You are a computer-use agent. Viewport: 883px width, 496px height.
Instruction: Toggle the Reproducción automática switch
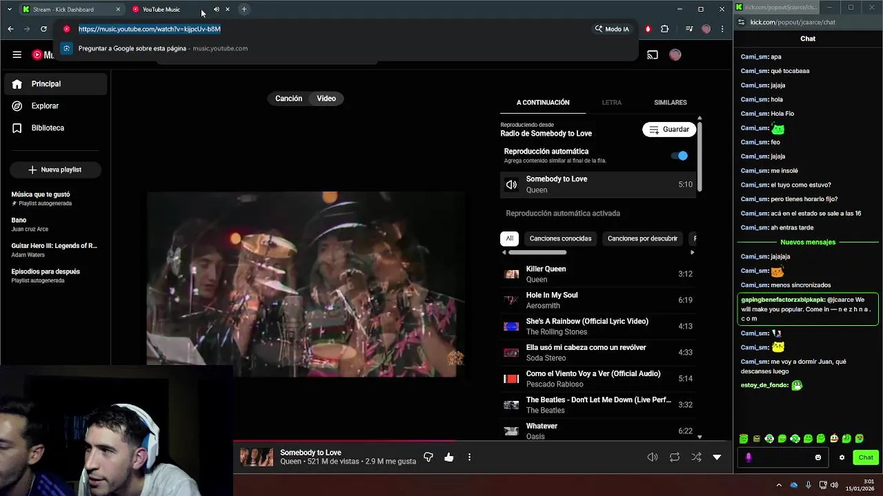[x=679, y=156]
